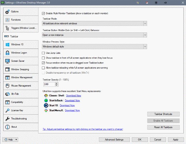Click the Start10 logo icon
The height and width of the screenshot is (144, 186).
pos(46,105)
